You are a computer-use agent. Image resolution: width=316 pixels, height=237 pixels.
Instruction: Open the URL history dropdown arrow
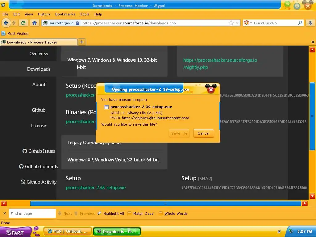[x=237, y=23]
